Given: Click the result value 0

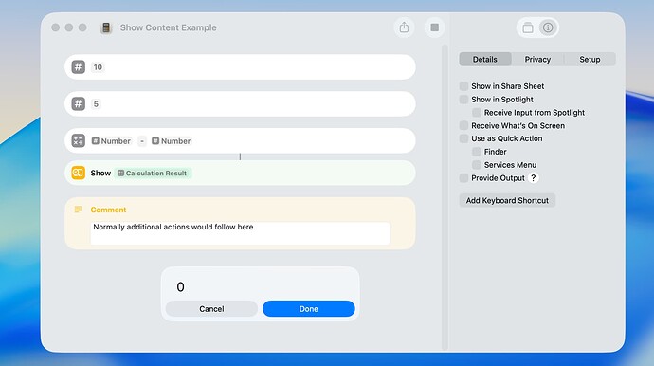Looking at the screenshot, I should [x=180, y=286].
